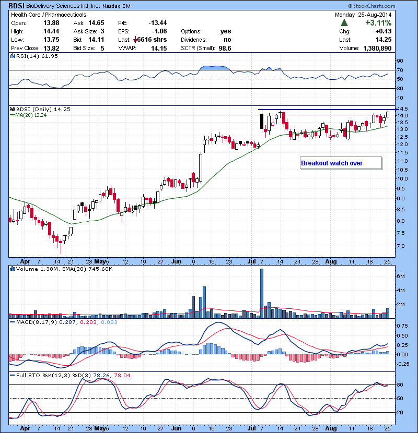Click the SCTR (Small) value 98.6
Screen dimensions: 418x433
pos(225,49)
